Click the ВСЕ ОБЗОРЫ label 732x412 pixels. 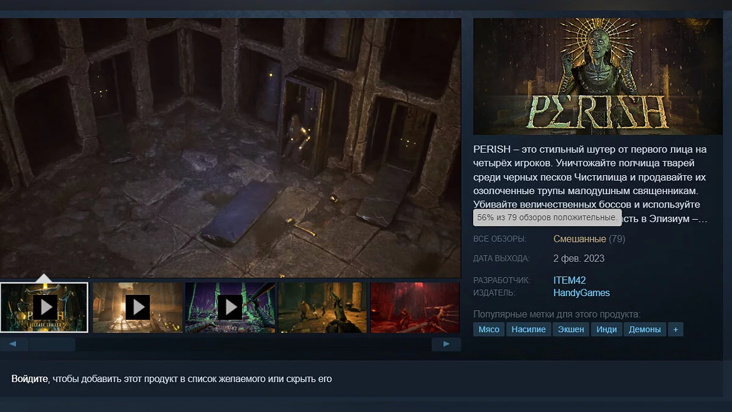[500, 239]
